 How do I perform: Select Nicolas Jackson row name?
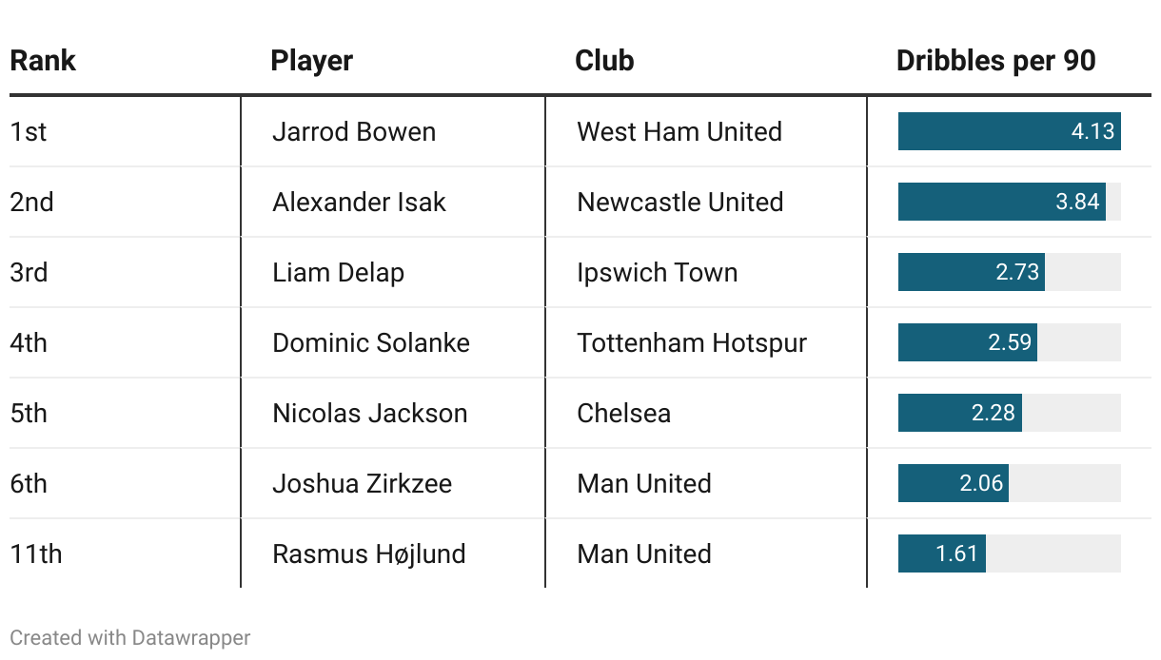coord(370,413)
